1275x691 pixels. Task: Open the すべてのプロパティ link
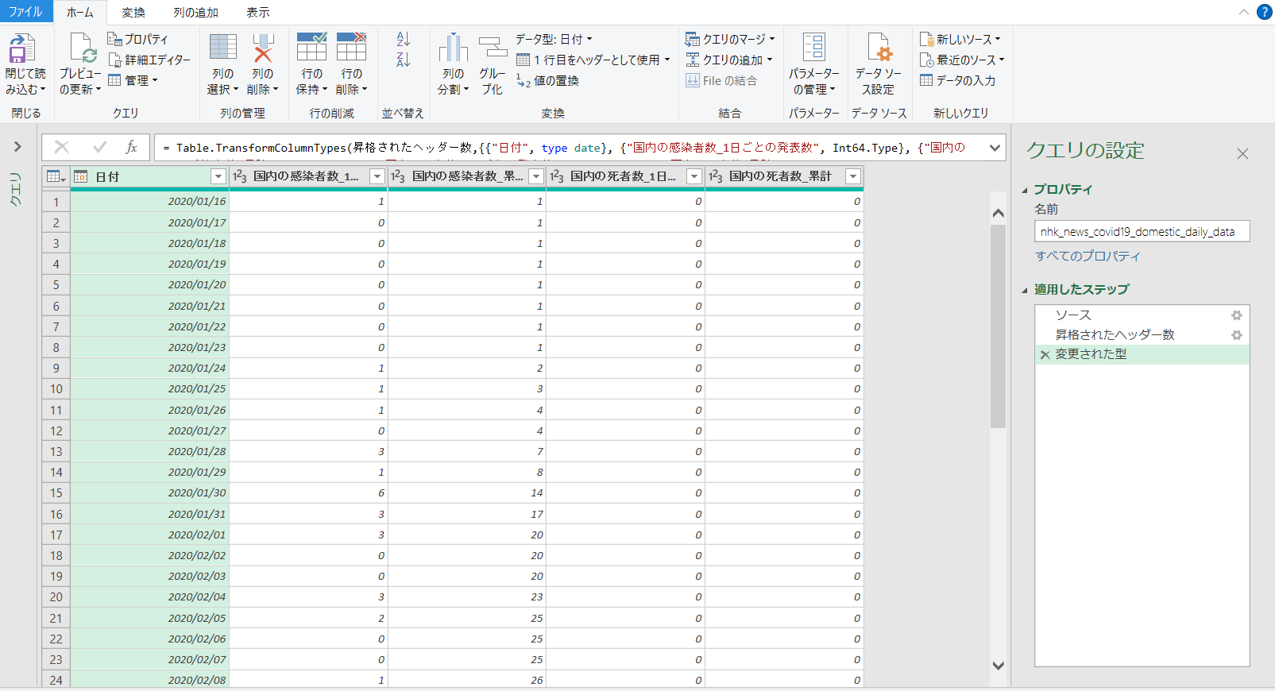pos(1088,256)
